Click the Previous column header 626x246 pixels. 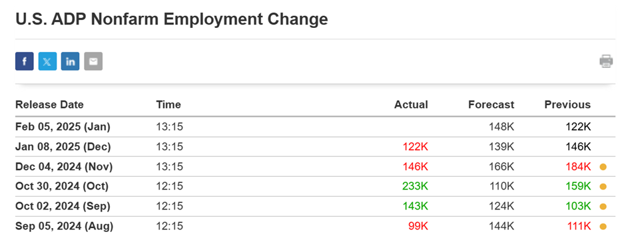[x=567, y=105]
